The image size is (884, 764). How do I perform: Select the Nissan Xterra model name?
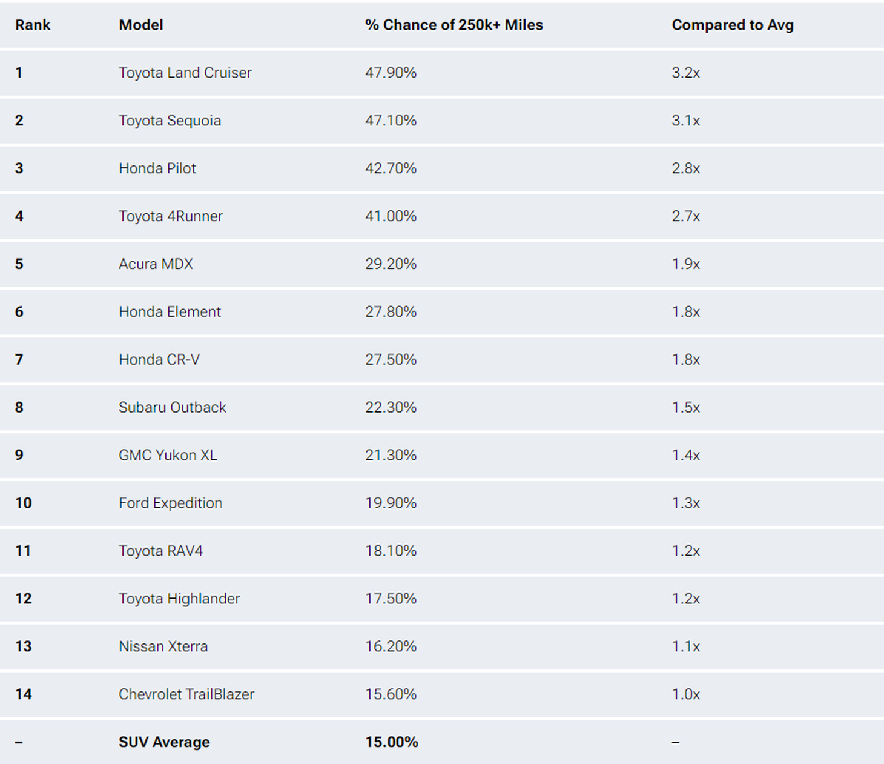[163, 646]
